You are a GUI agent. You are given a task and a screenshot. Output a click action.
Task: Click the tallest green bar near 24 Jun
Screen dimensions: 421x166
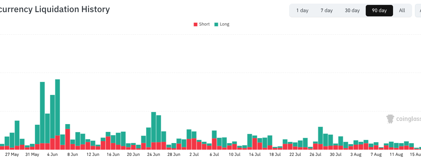[154, 127]
